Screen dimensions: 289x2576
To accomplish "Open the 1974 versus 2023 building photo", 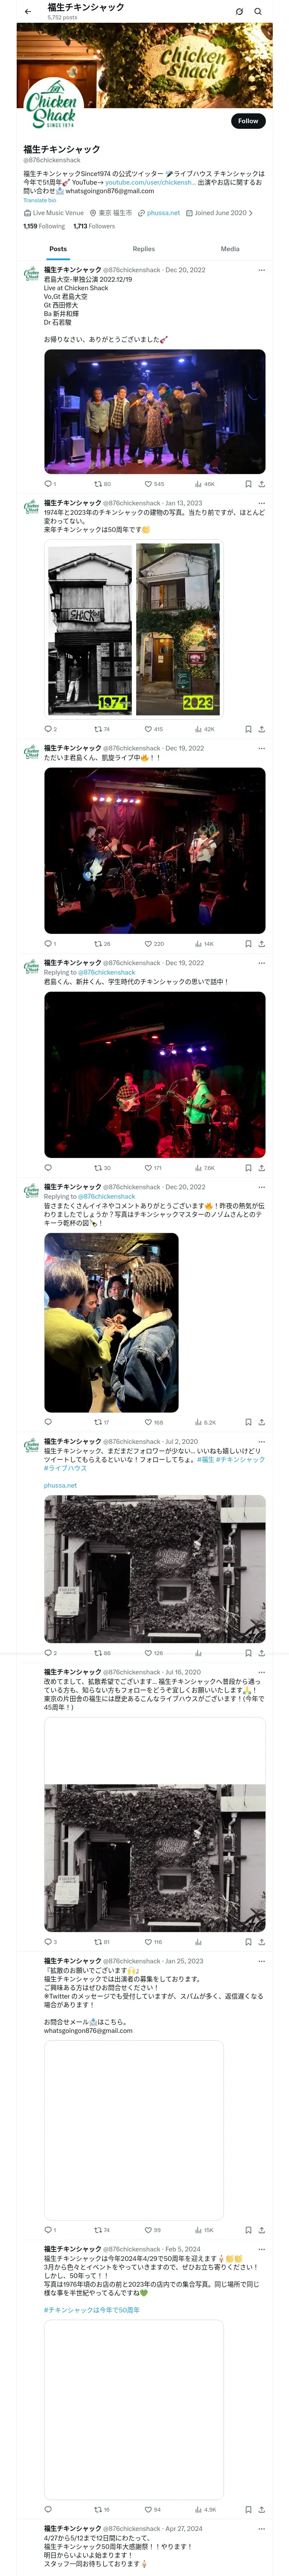I will click(x=134, y=629).
